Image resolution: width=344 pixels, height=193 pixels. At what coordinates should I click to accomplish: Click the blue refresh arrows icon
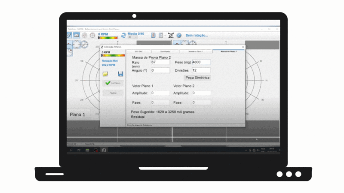[x=123, y=36]
